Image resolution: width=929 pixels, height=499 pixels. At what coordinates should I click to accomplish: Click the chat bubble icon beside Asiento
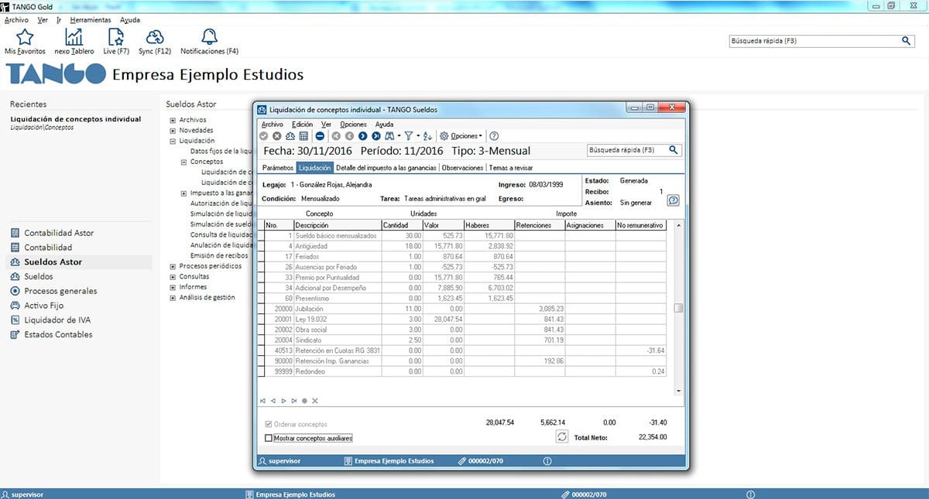[x=674, y=200]
